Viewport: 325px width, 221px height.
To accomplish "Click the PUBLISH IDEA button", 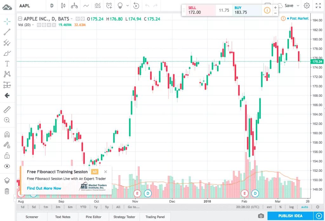I will tap(290, 216).
